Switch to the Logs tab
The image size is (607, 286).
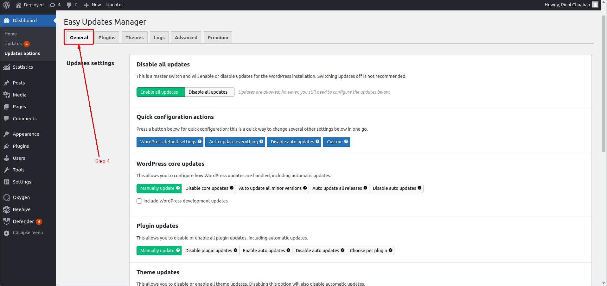pos(159,37)
